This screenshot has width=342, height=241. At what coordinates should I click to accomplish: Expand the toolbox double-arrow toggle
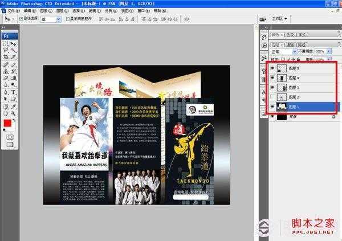(3, 27)
